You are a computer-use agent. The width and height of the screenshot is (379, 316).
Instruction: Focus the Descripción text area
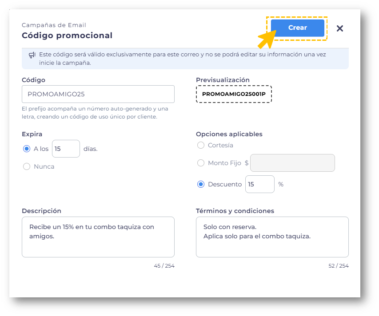98,237
